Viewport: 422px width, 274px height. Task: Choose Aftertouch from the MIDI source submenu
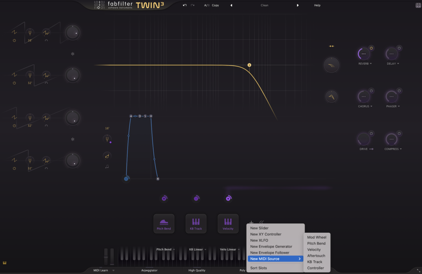(316, 256)
